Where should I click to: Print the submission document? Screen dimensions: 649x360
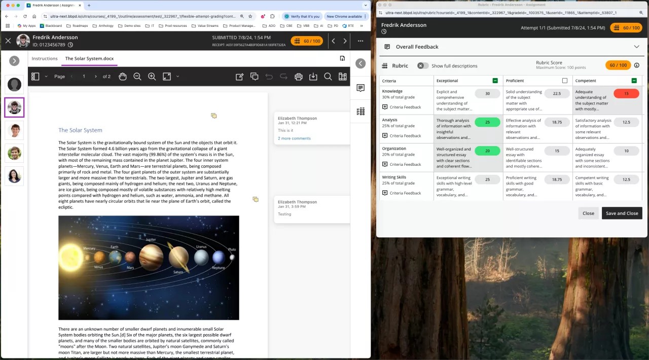pyautogui.click(x=299, y=76)
